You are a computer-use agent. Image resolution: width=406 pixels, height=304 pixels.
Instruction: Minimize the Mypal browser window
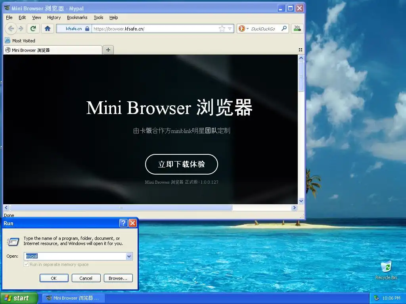pos(281,8)
